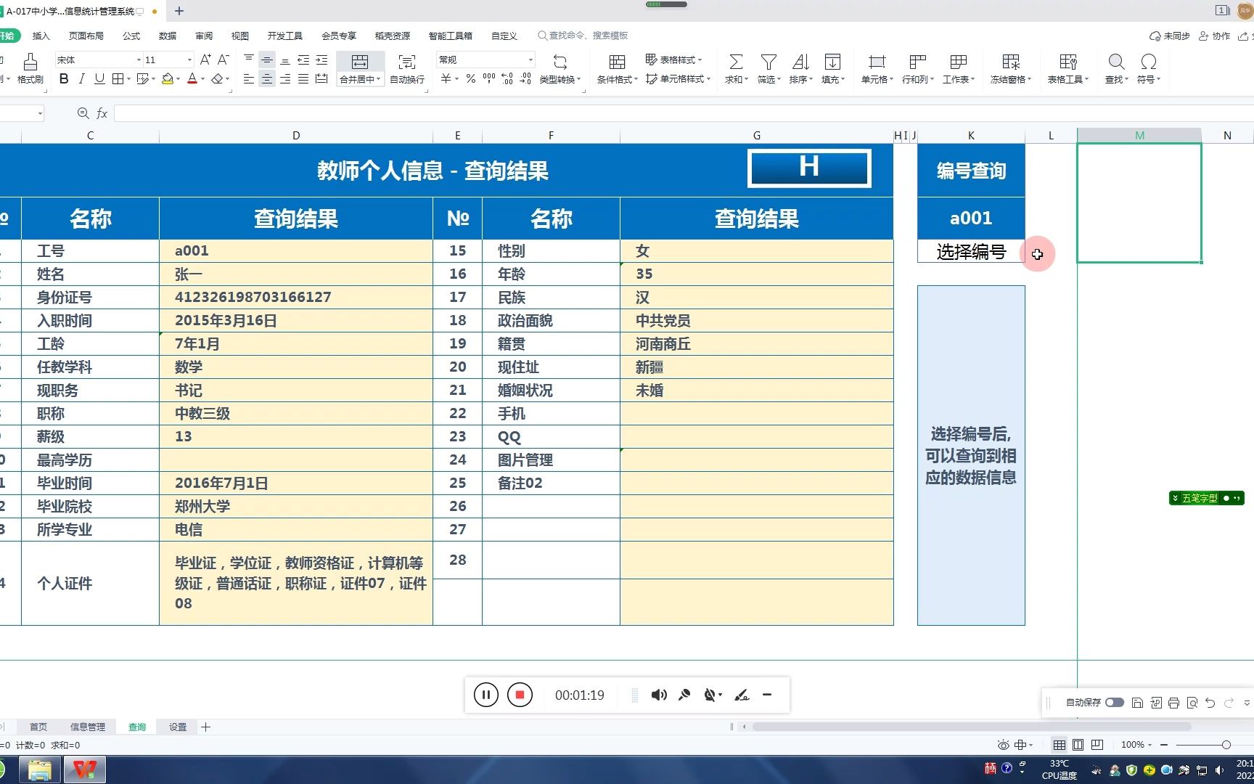Toggle underline formatting
1254x784 pixels.
(99, 78)
